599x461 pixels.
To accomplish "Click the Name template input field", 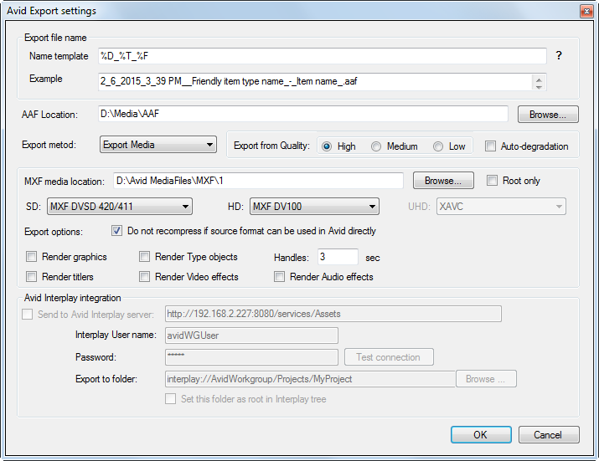I will click(x=322, y=56).
